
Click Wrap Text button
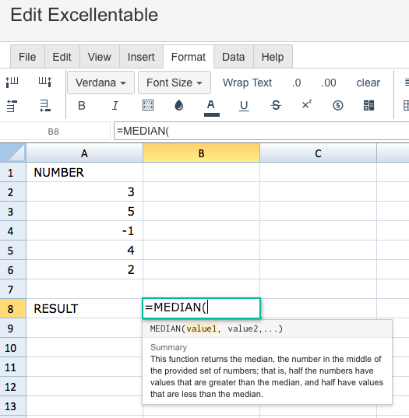(247, 83)
